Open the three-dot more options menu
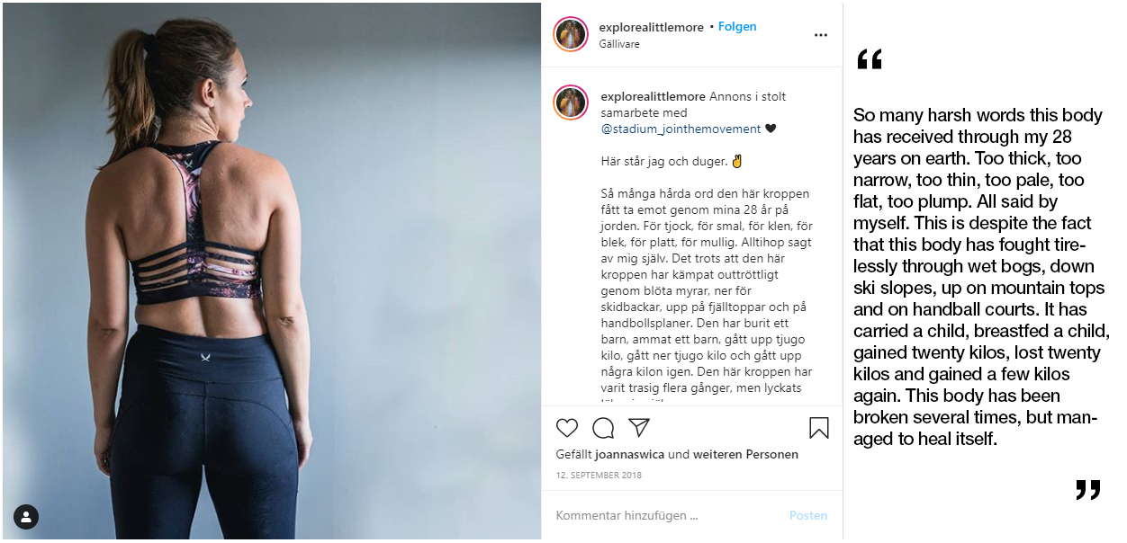This screenshot has height=543, width=1127. click(820, 35)
